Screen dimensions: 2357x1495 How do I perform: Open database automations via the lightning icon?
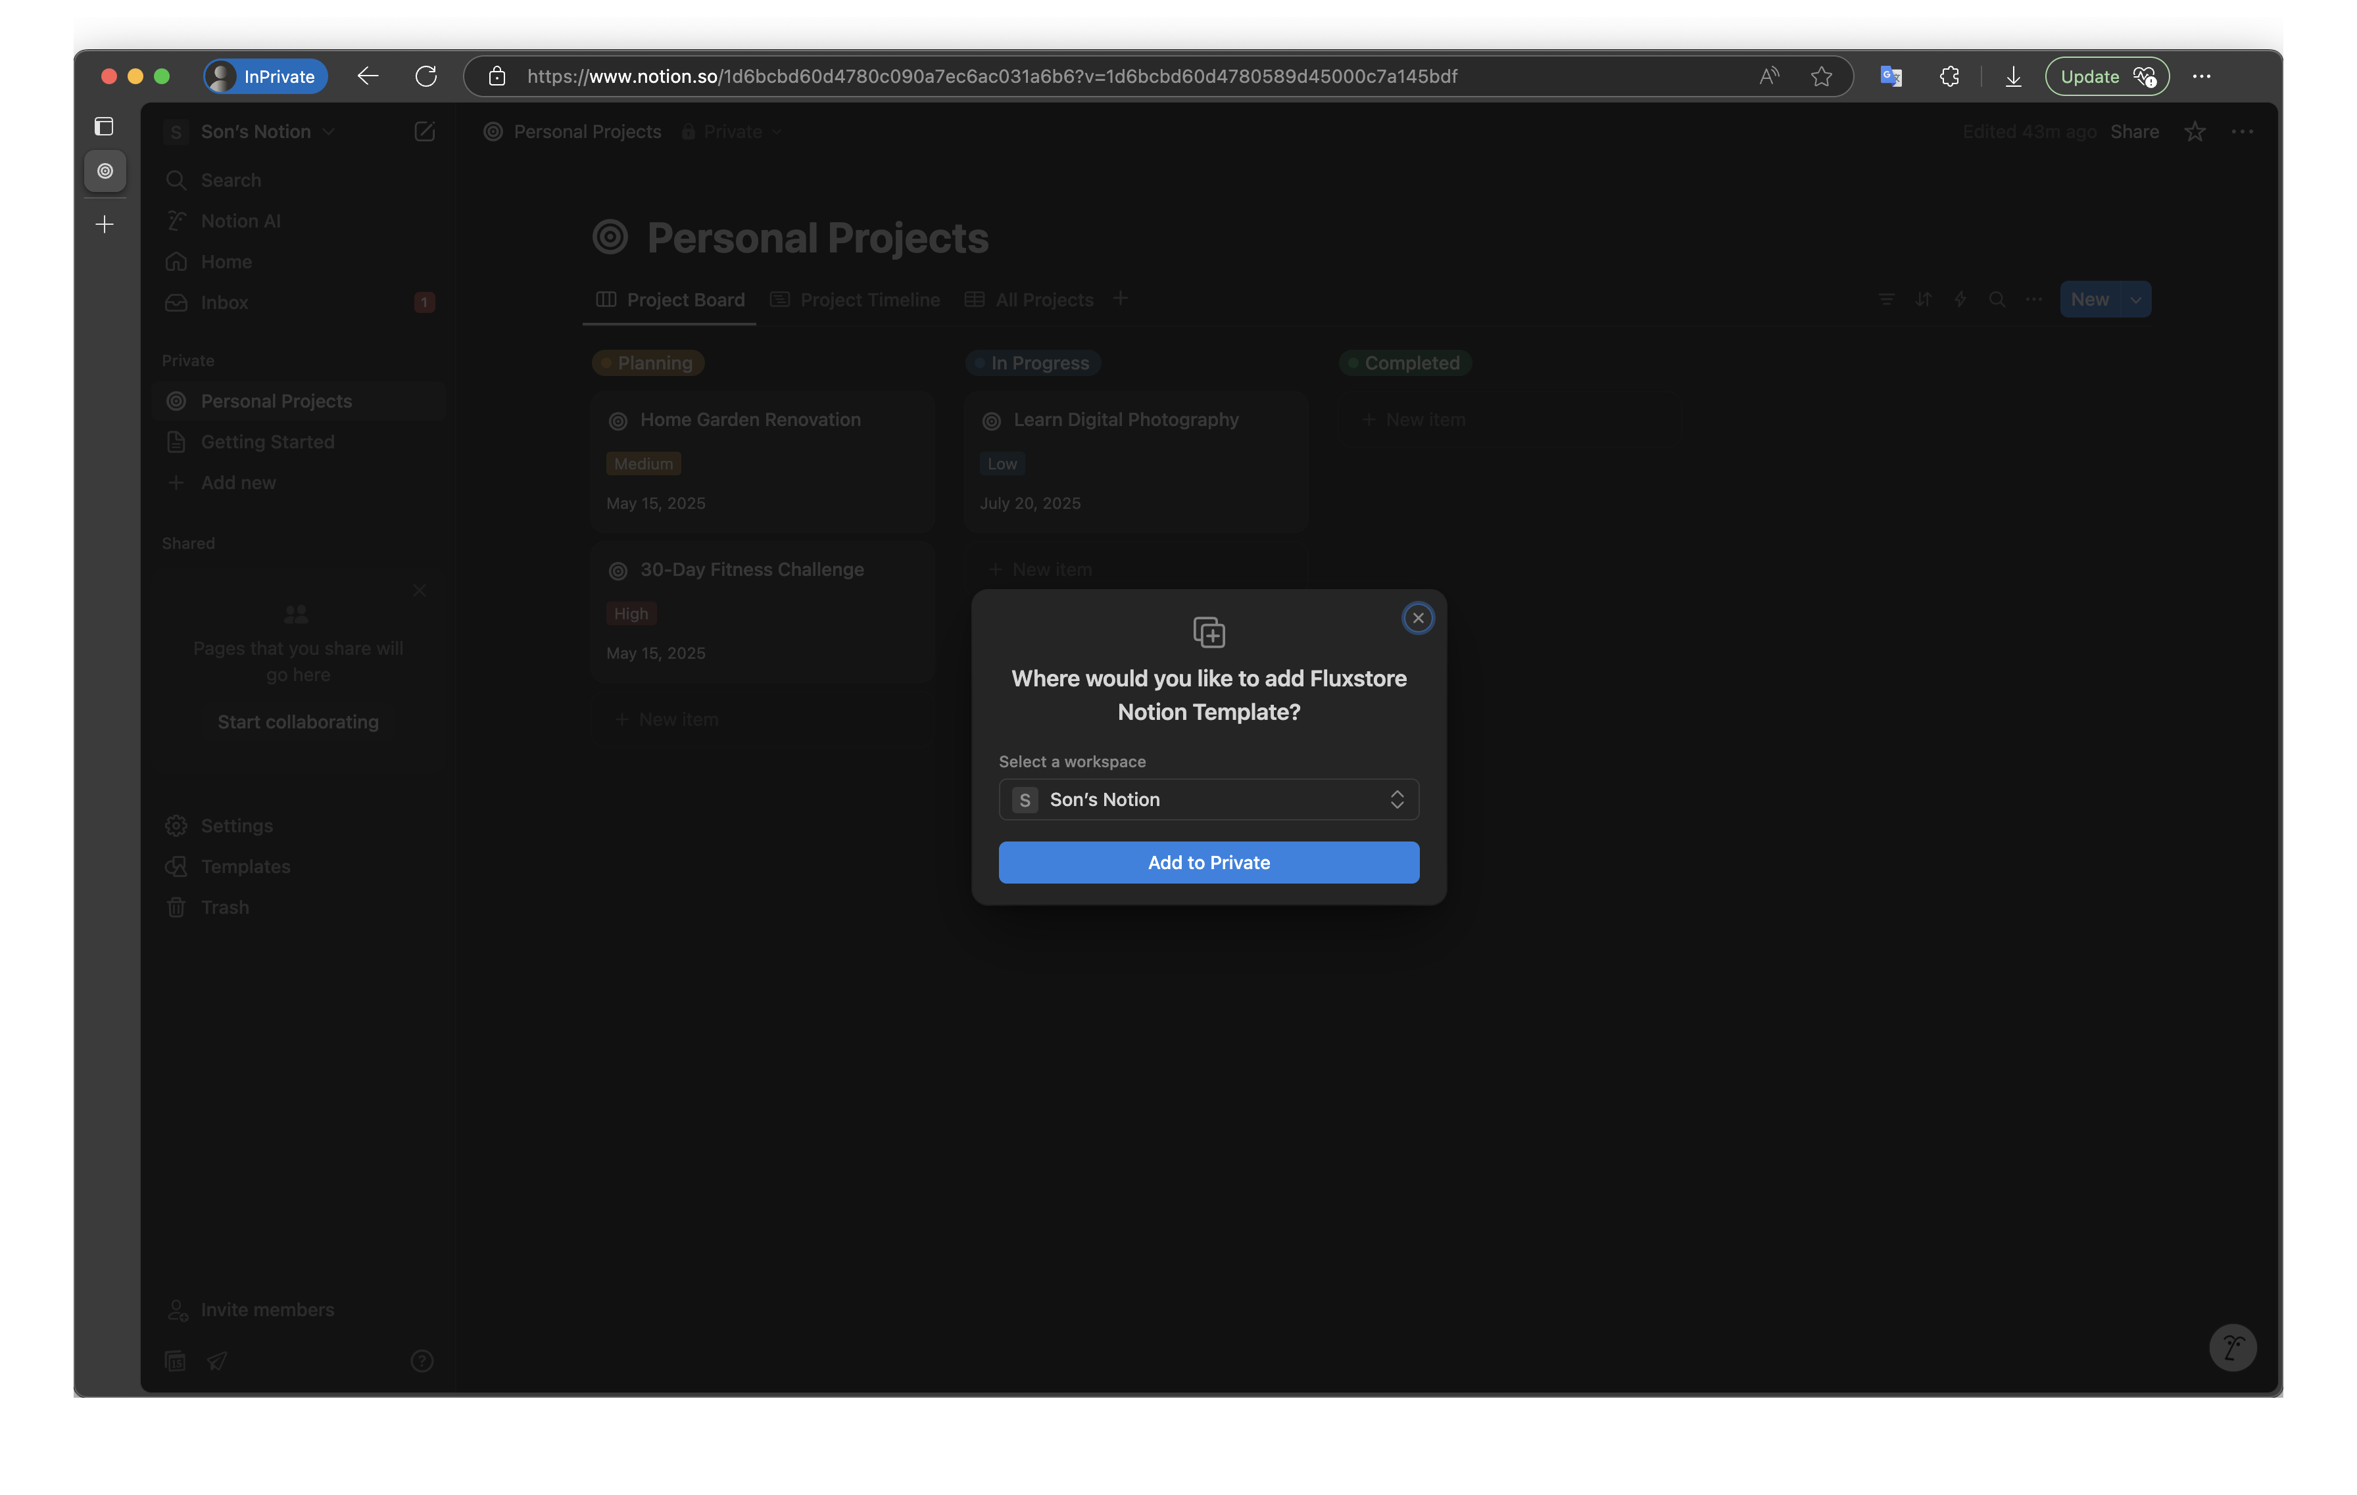1960,299
